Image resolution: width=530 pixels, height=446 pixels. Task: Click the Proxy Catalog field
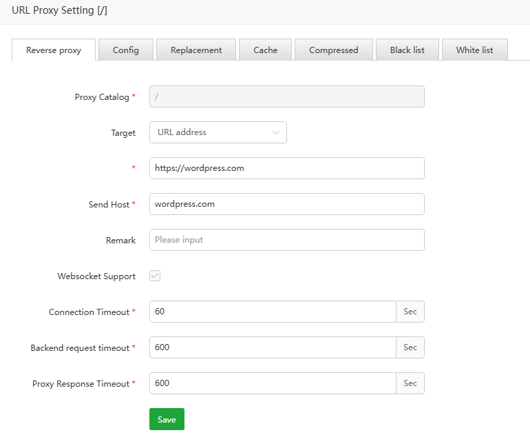tap(286, 97)
